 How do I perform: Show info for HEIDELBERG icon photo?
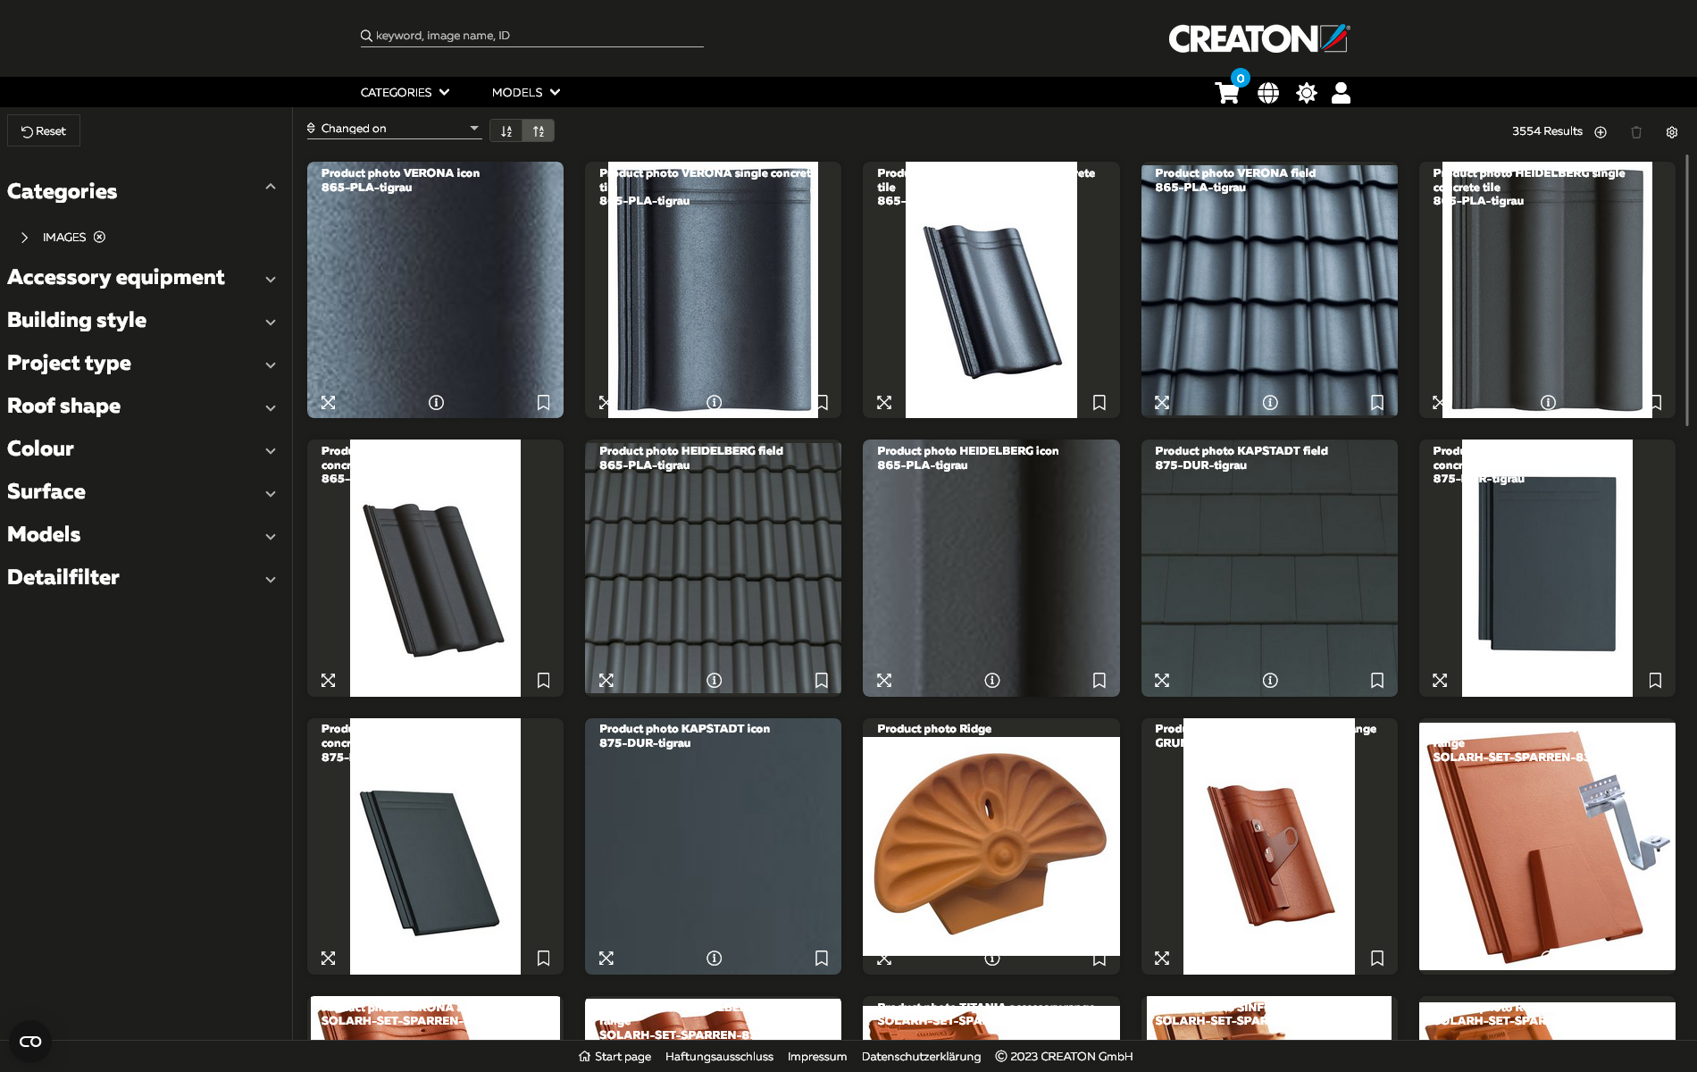coord(992,681)
